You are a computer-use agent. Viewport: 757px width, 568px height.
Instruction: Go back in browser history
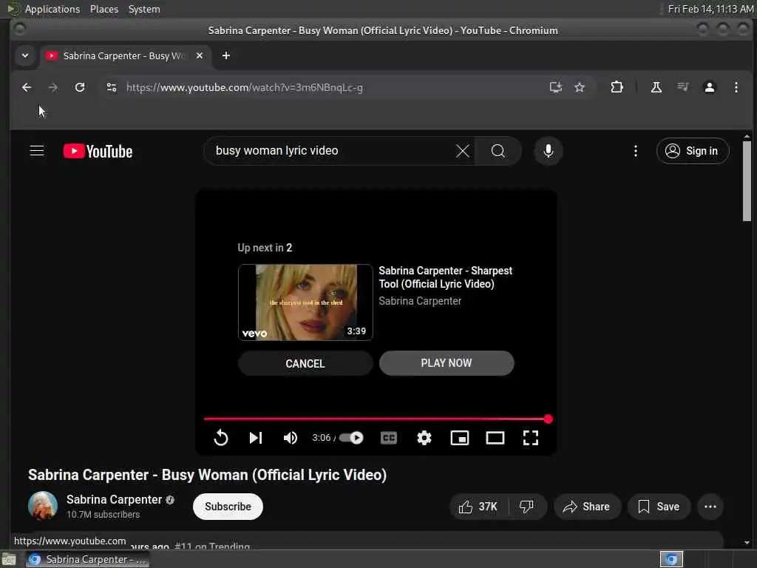27,87
